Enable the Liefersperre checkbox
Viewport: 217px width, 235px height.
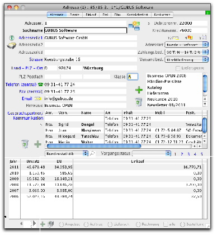178,68
